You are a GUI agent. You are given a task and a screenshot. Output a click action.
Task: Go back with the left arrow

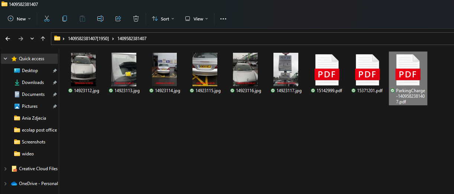click(8, 39)
